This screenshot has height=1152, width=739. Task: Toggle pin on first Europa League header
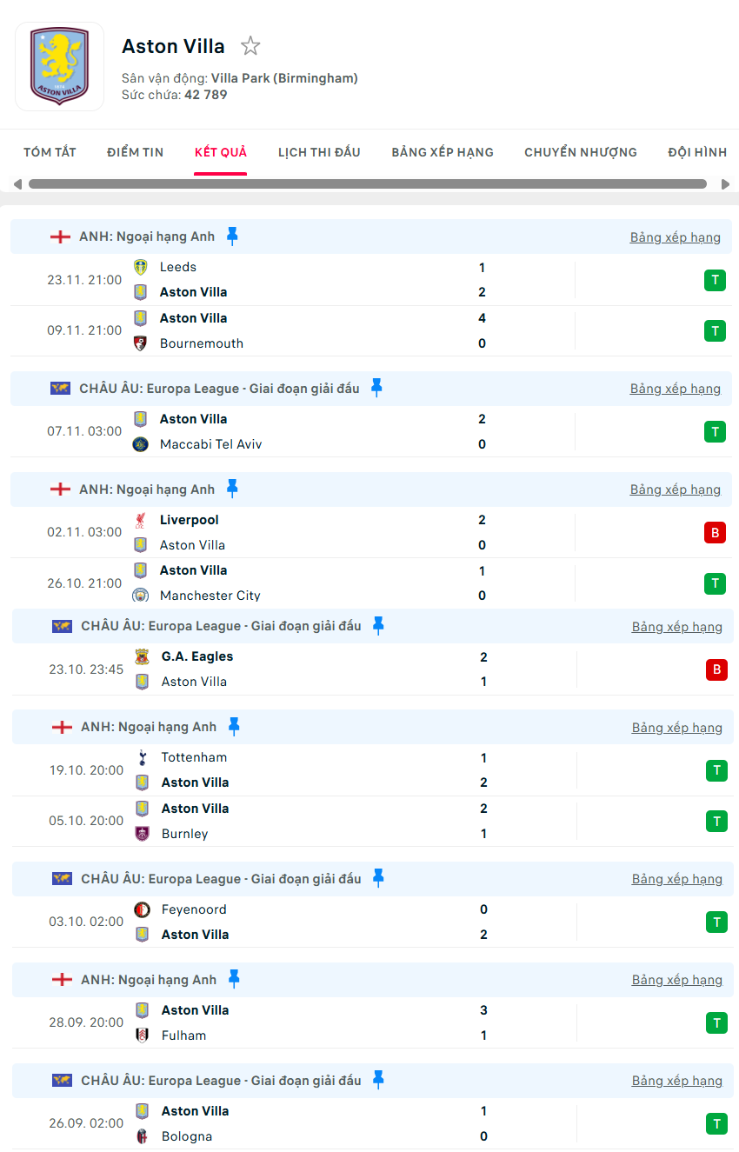pyautogui.click(x=376, y=388)
